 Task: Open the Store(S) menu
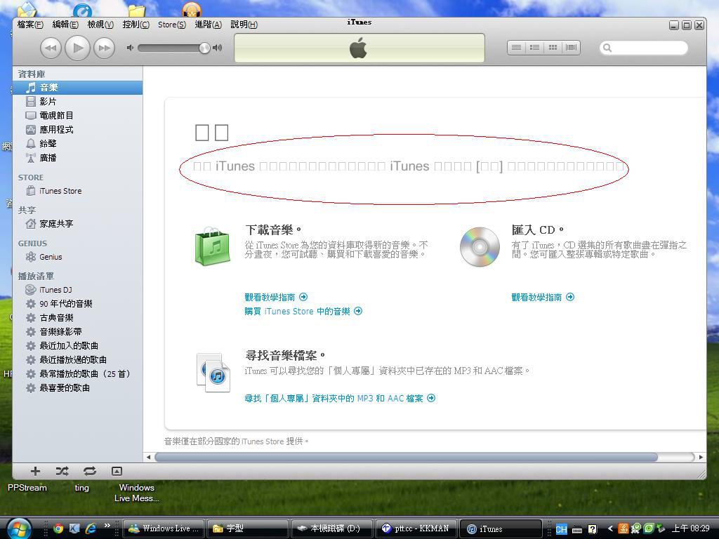click(172, 25)
